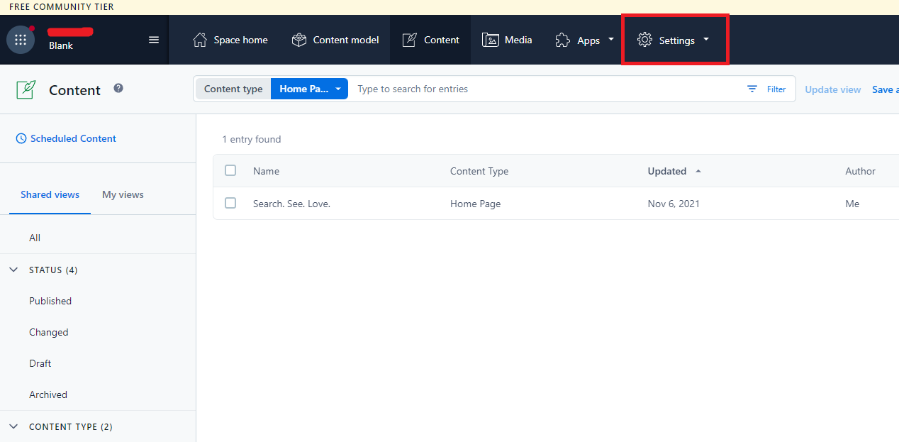Open the Home Page content type dropdown
The width and height of the screenshot is (899, 442).
[309, 88]
